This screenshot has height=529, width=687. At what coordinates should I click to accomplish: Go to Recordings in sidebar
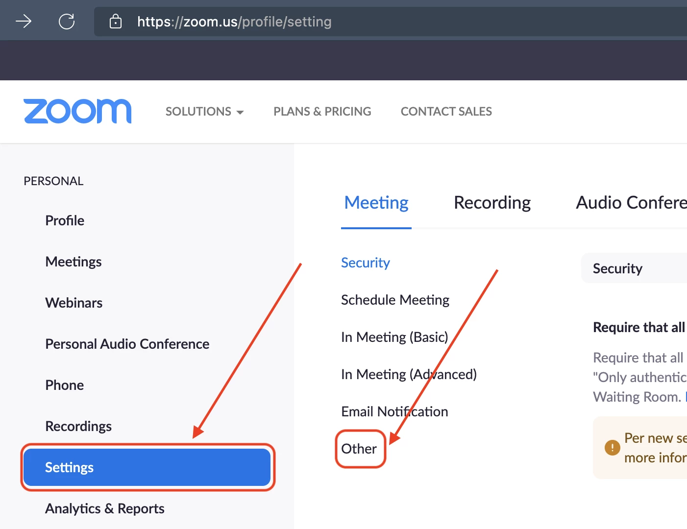(78, 426)
